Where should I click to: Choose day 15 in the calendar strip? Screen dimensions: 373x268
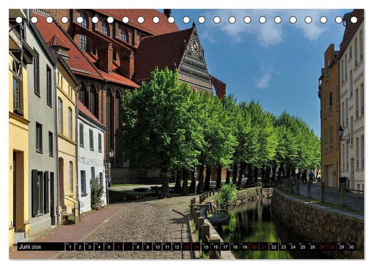click(206, 247)
